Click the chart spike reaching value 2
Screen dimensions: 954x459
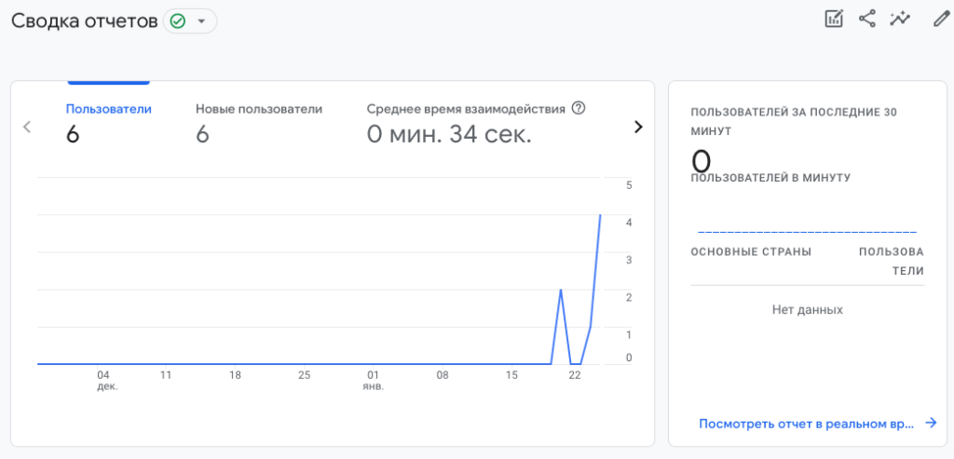pyautogui.click(x=561, y=290)
